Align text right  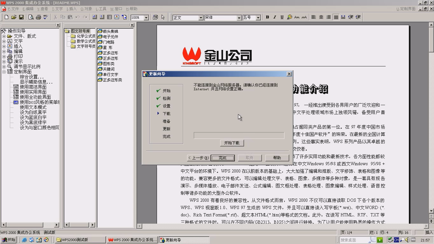click(x=328, y=17)
